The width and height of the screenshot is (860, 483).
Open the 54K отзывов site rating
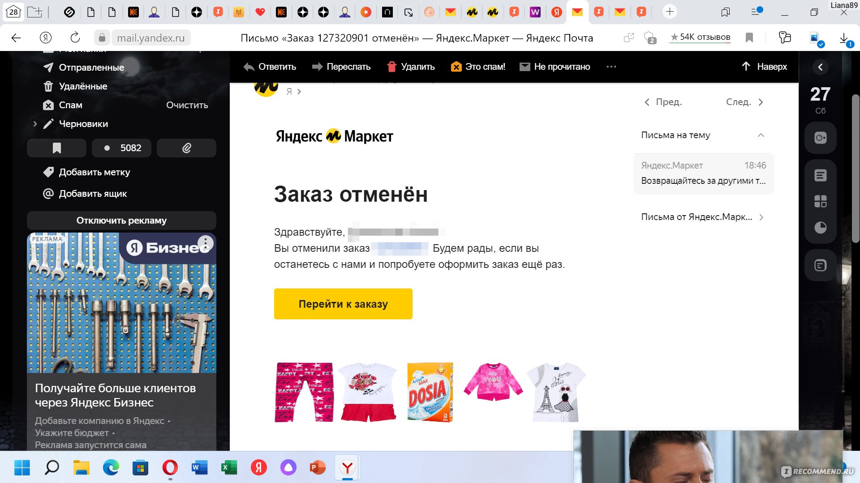pyautogui.click(x=700, y=37)
